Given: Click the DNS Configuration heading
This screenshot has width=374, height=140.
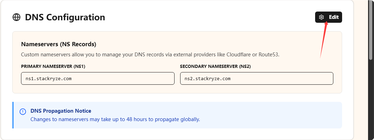Looking at the screenshot, I should coord(65,17).
